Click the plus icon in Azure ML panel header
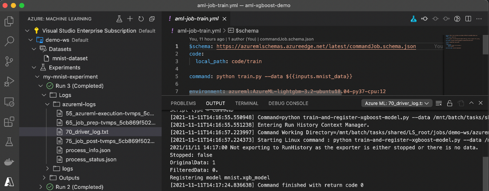 click(x=130, y=19)
